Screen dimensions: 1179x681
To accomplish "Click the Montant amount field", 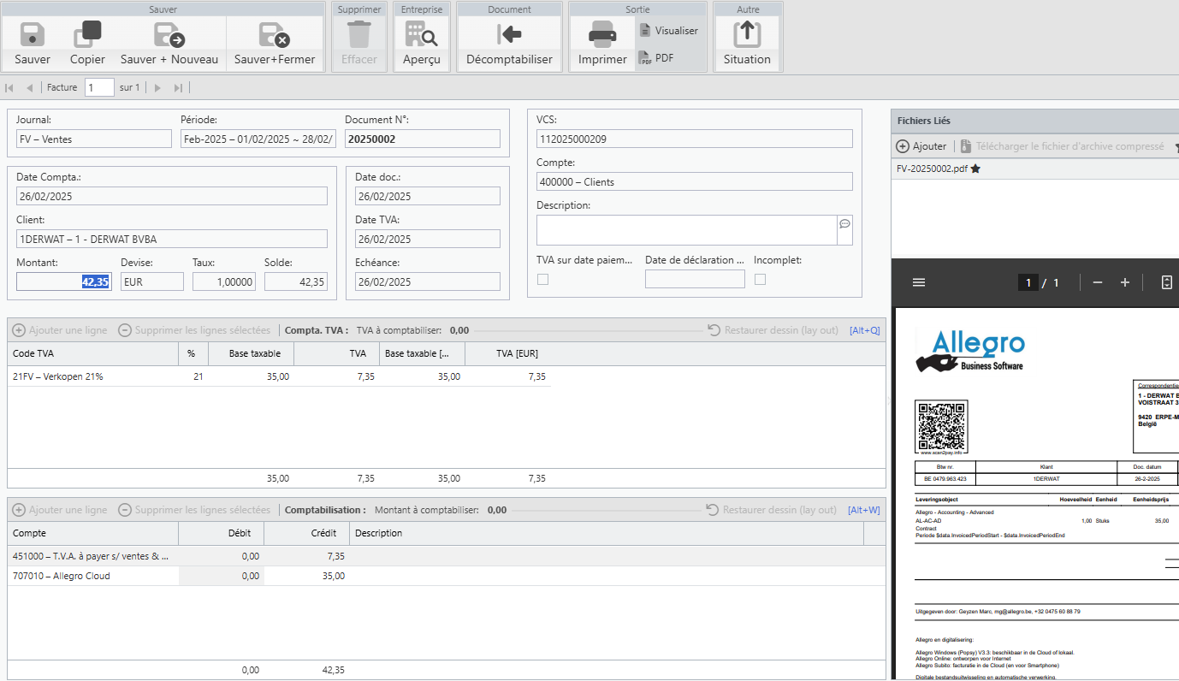I will 63,281.
